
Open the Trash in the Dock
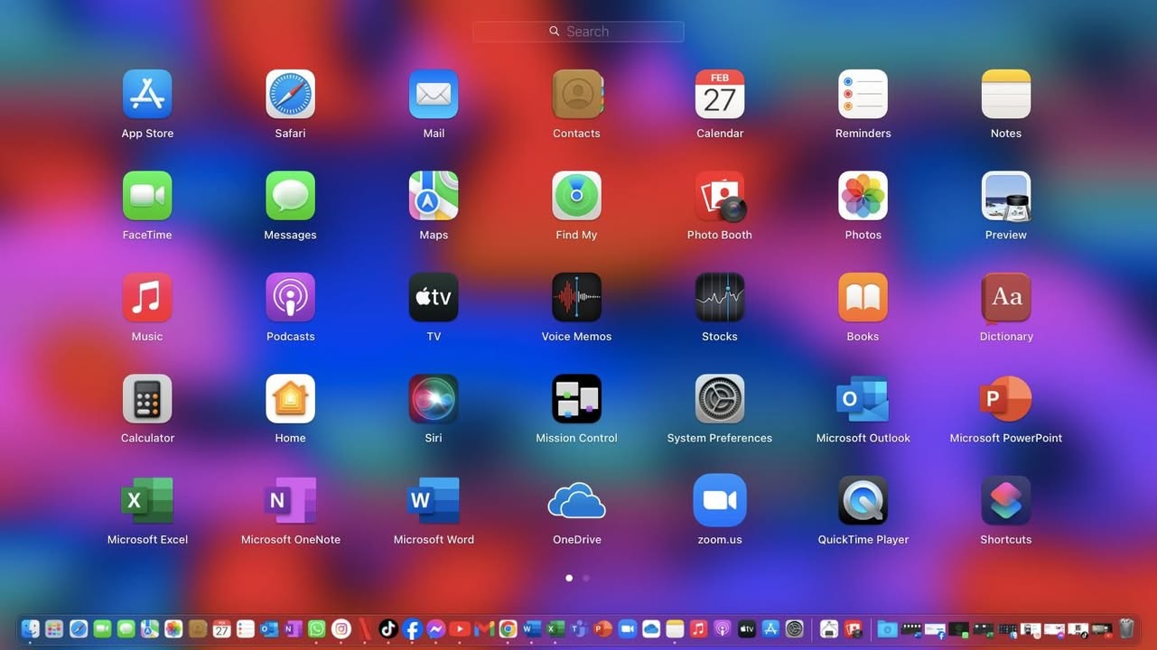1126,629
